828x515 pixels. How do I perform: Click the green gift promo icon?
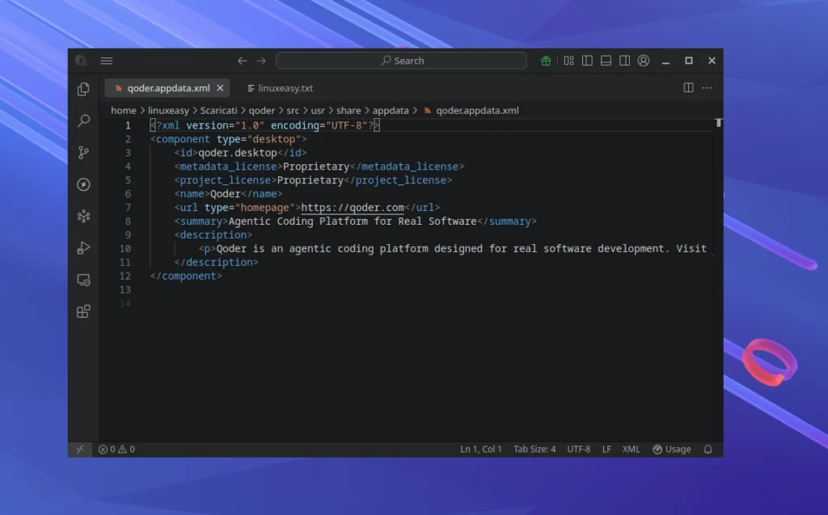click(x=545, y=61)
